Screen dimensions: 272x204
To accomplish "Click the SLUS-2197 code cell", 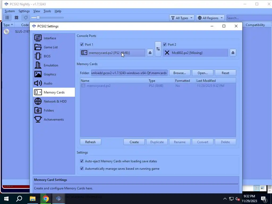I will point(22,32).
